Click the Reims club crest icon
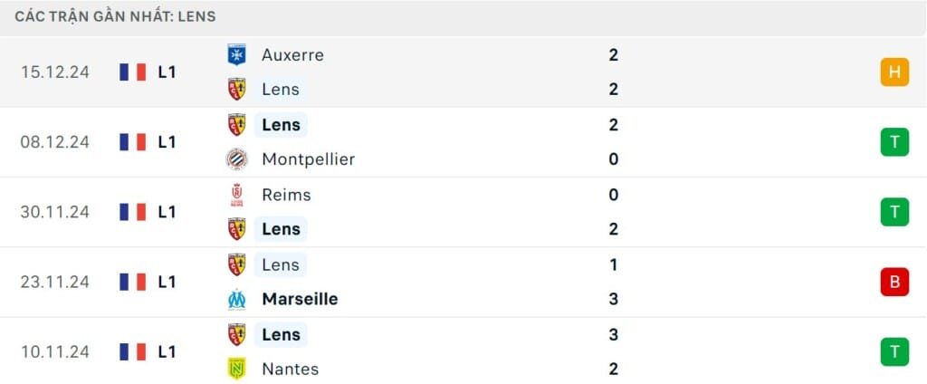 tap(236, 195)
